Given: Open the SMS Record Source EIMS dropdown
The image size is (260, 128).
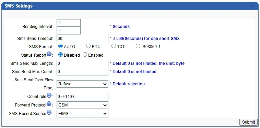Looking at the screenshot, I should tap(82, 114).
